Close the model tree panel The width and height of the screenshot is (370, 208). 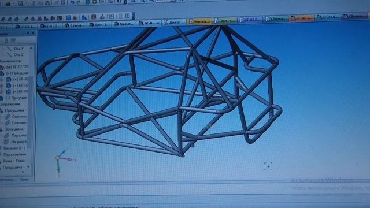coord(33,34)
